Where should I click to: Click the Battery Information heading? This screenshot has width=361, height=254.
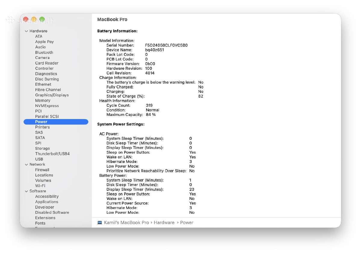coord(117,31)
